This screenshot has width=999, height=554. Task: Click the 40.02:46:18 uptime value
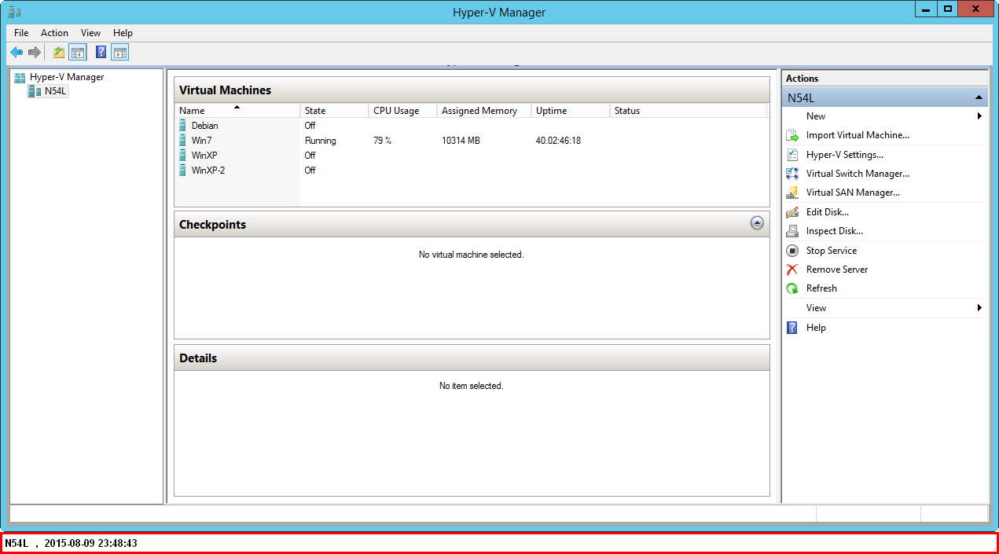(x=558, y=141)
